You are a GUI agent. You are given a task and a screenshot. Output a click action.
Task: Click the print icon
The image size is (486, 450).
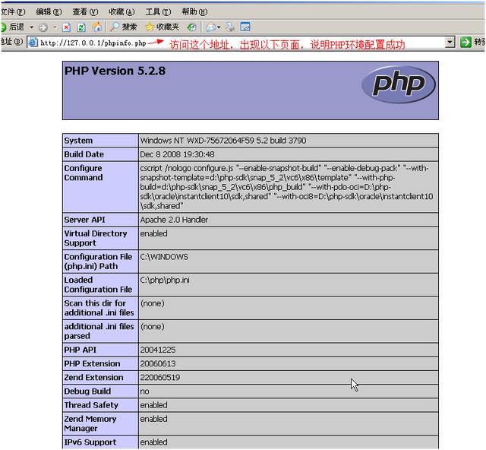[x=230, y=27]
